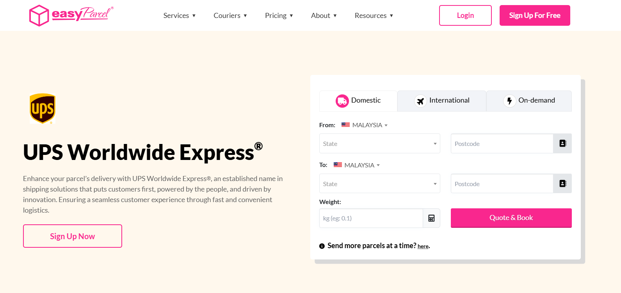This screenshot has height=293, width=621.
Task: Click the UPS Worldwide Express heading
Action: pos(143,152)
